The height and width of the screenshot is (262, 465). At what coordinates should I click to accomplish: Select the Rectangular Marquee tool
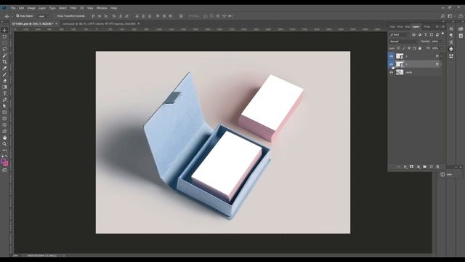click(4, 43)
